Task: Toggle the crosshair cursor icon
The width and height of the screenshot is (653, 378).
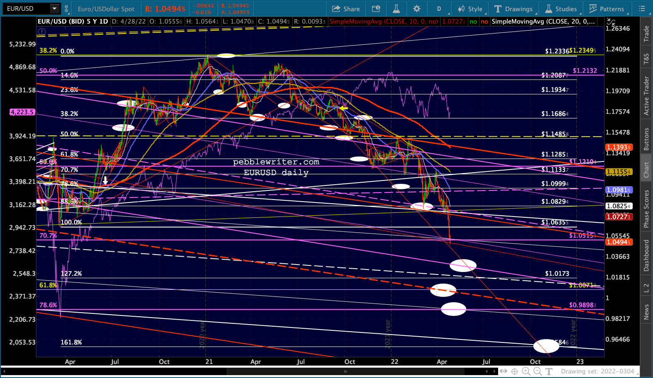Action: point(515,371)
